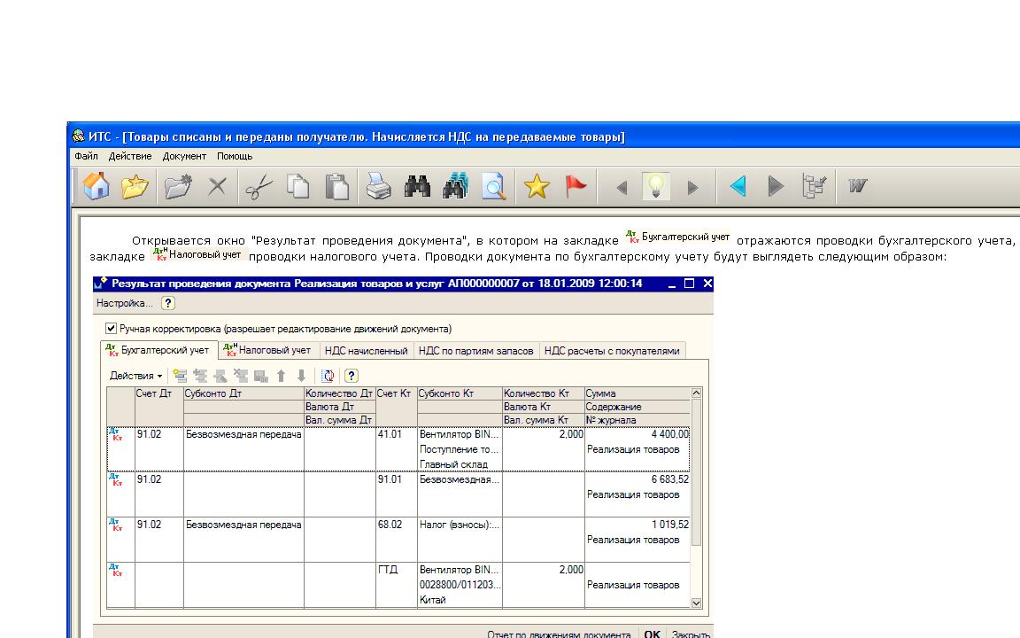Select the НДС начисленный tab
Viewport: 1020px width, 638px height.
365,351
